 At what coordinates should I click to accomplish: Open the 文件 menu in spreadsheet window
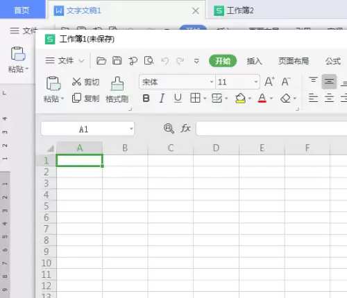pyautogui.click(x=65, y=61)
